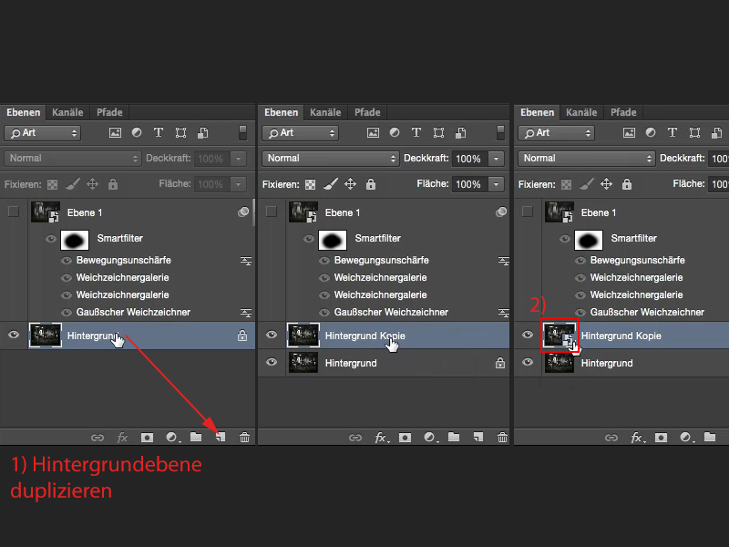Delete layer with middle panel trash icon

point(503,438)
